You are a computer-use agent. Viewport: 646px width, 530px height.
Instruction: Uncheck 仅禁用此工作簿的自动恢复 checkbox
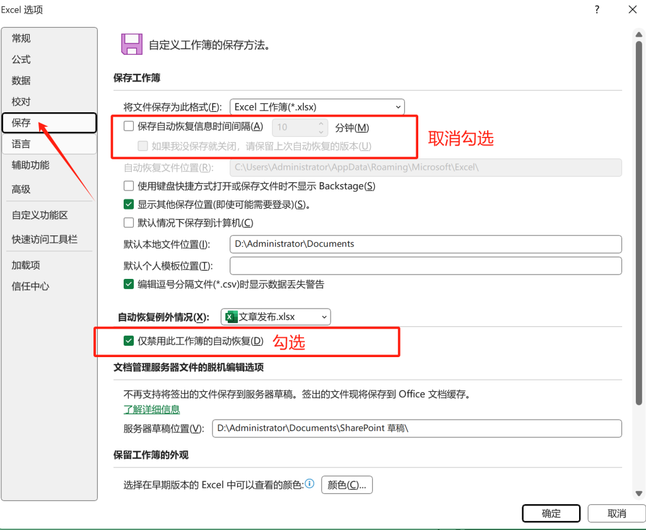click(x=129, y=341)
